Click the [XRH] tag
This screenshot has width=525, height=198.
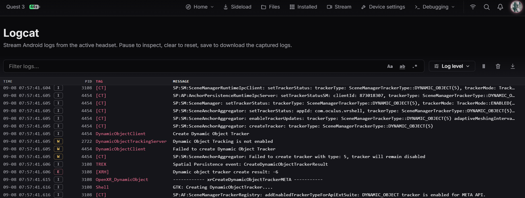102,172
